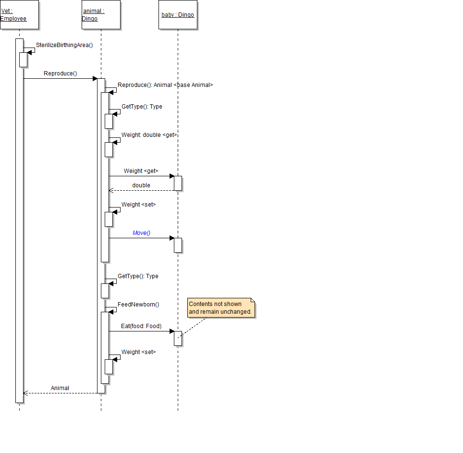Select the GetType(): Type label directly above Weight: double

pos(142,107)
